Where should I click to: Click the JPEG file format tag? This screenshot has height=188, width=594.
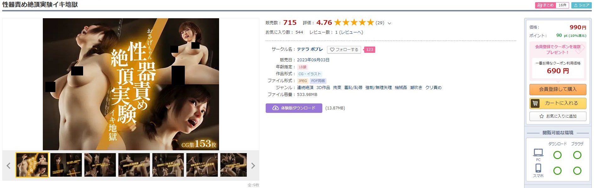pyautogui.click(x=303, y=81)
